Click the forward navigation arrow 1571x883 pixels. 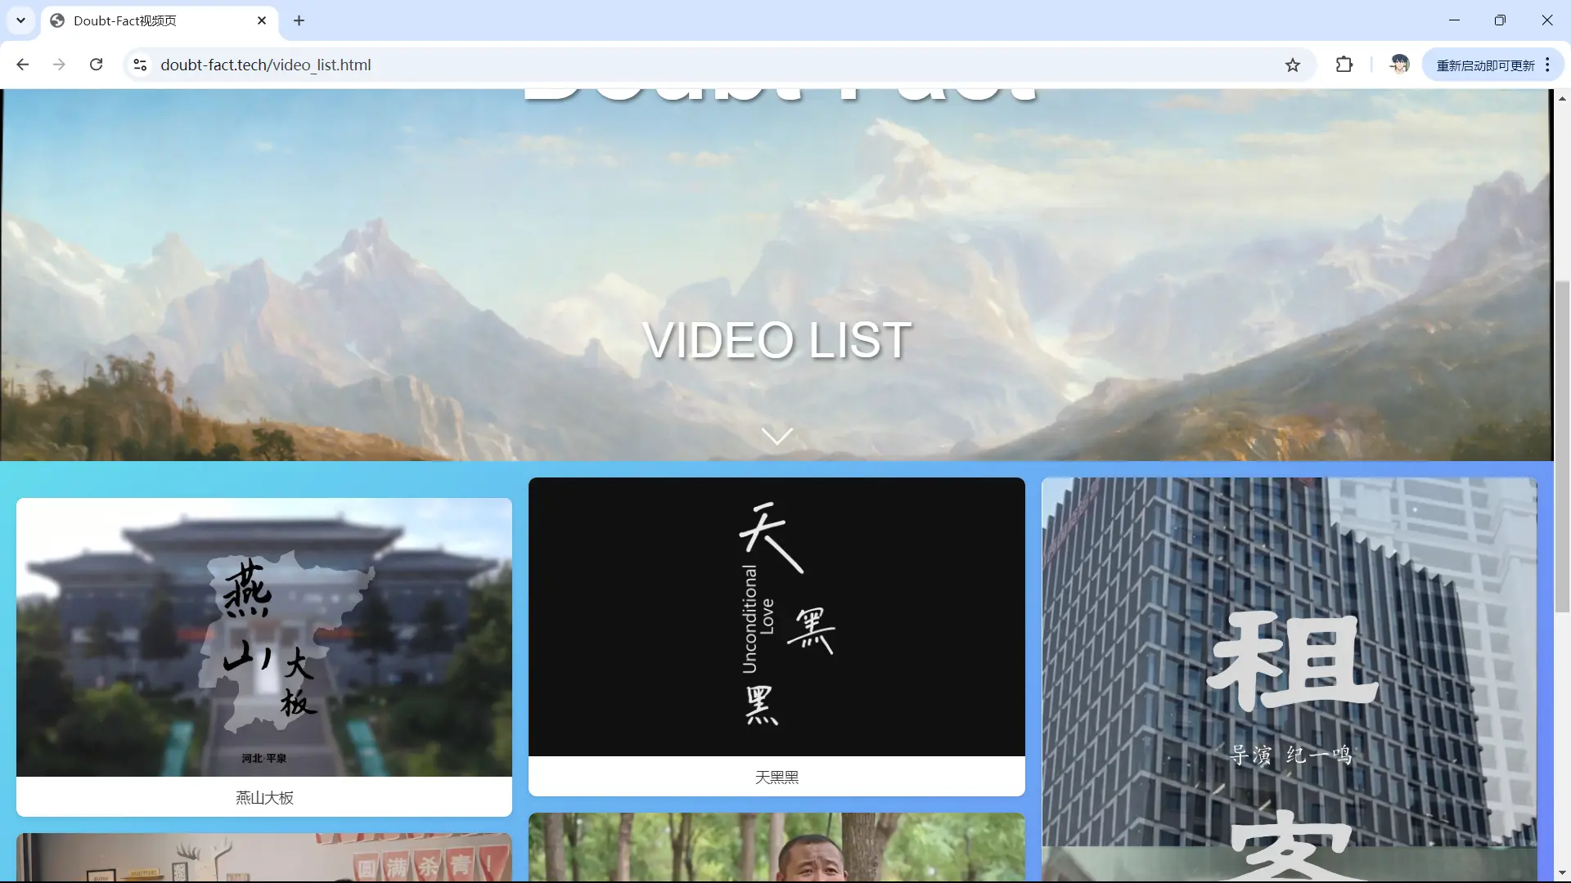pos(59,65)
